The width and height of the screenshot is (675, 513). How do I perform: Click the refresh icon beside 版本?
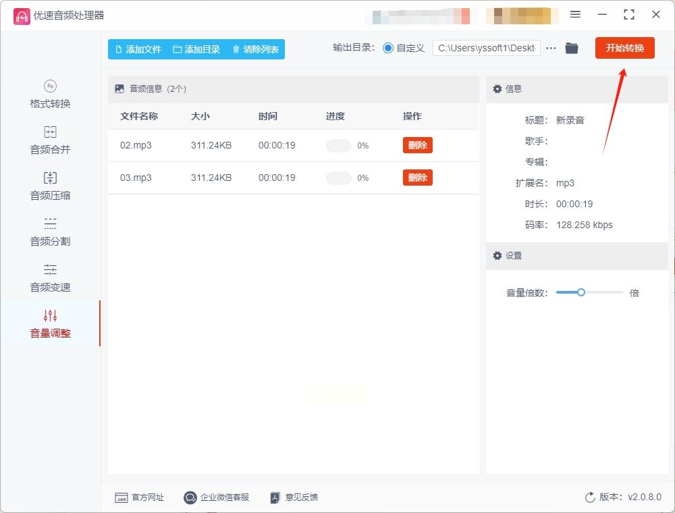[590, 497]
